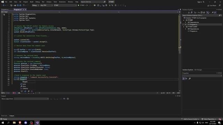Click the Switch Views icon in Solution Explorer

[192, 12]
